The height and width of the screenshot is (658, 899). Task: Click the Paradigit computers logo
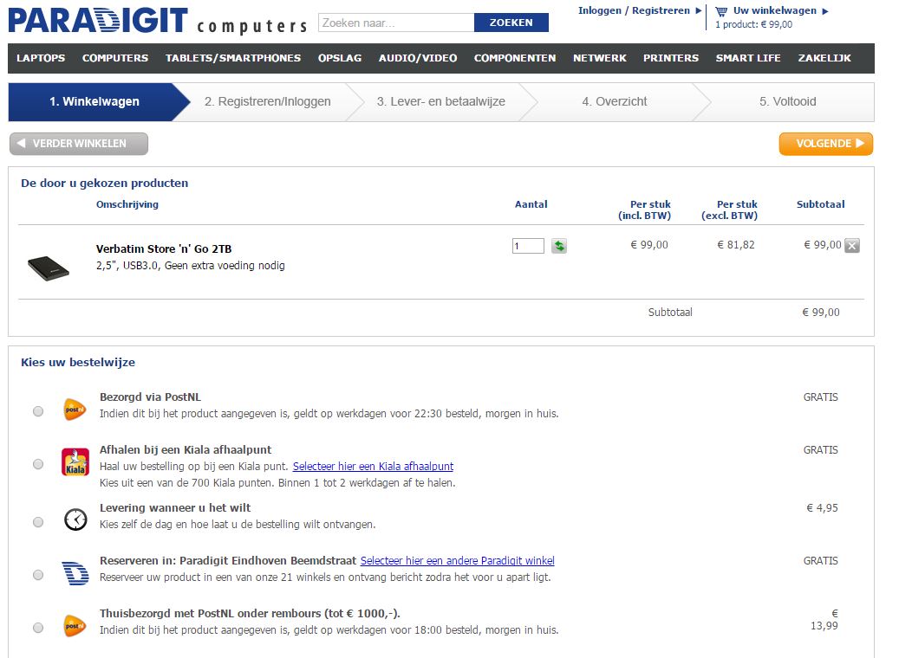158,21
